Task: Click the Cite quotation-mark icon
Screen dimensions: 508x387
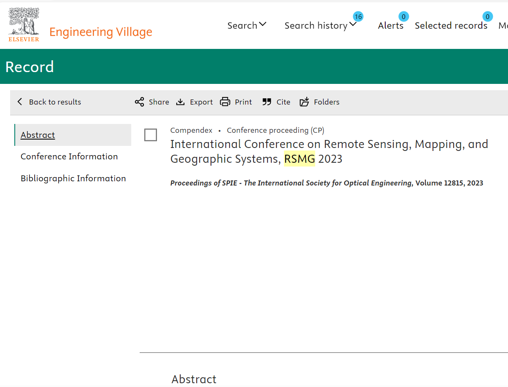Action: coord(267,102)
